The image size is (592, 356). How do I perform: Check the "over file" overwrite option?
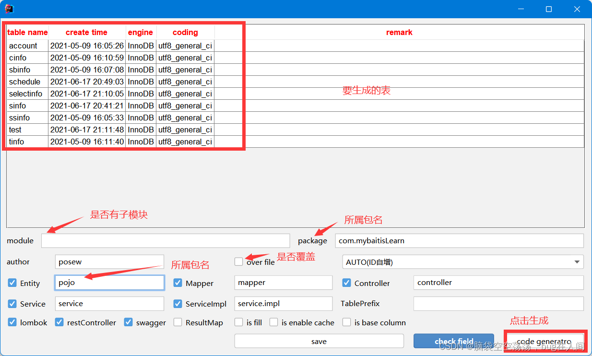point(238,261)
